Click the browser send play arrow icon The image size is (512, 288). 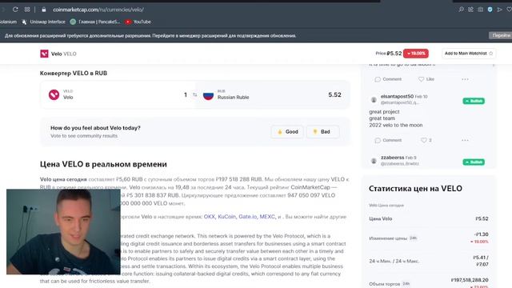point(499,10)
